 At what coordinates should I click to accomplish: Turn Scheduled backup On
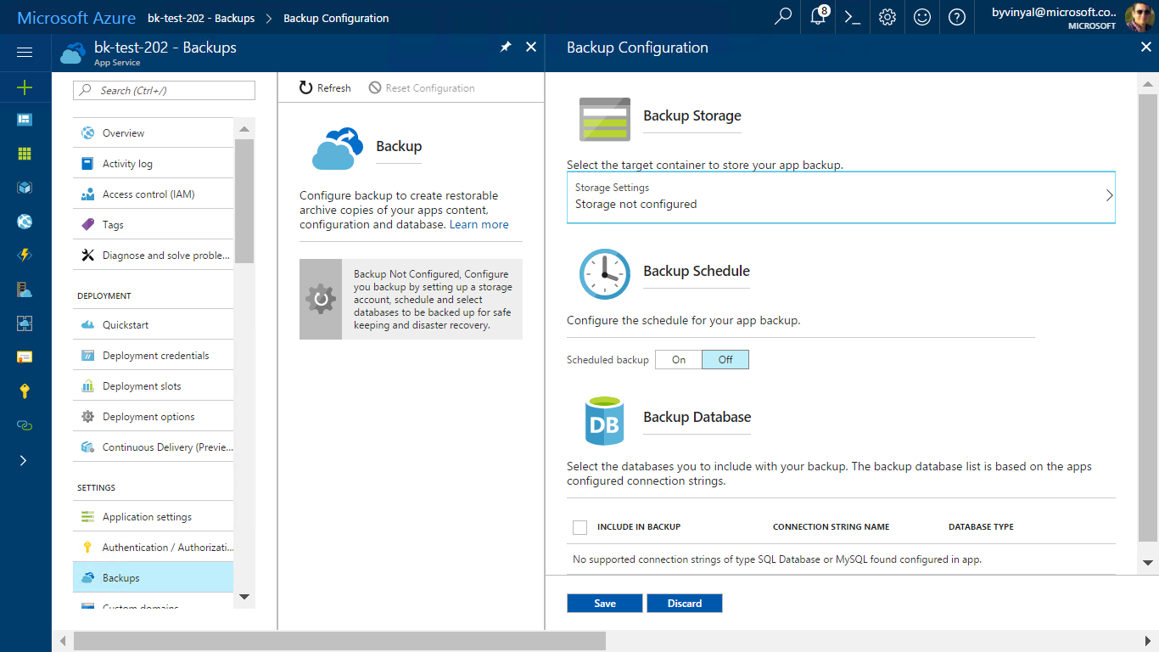(679, 360)
